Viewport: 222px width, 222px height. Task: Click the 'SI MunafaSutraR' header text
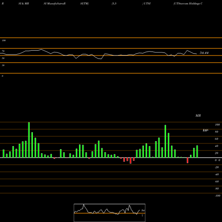[55, 4]
